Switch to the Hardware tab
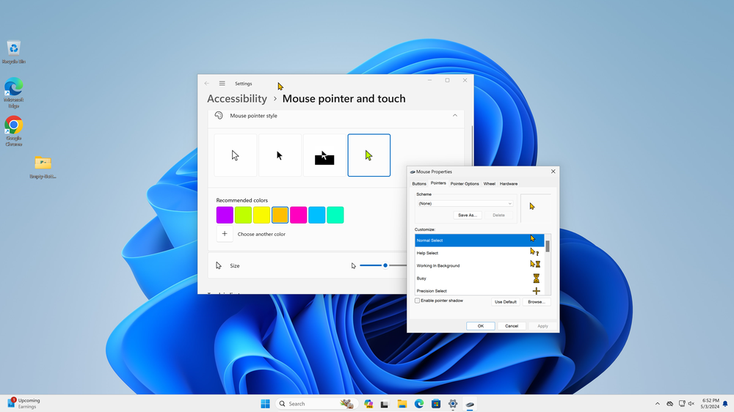 tap(509, 183)
